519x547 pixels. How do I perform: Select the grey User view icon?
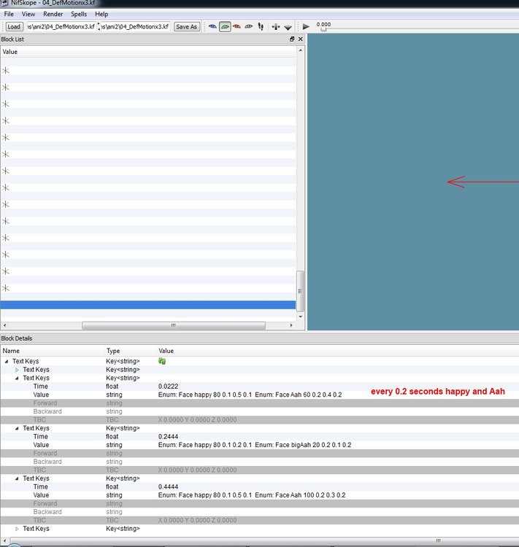tap(249, 26)
